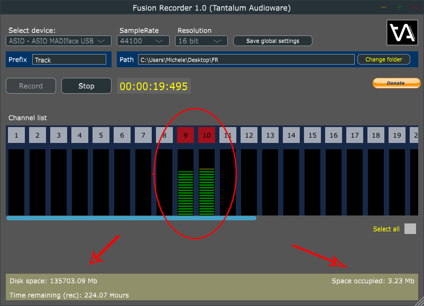Click the Record button
The width and height of the screenshot is (424, 306).
tap(31, 86)
